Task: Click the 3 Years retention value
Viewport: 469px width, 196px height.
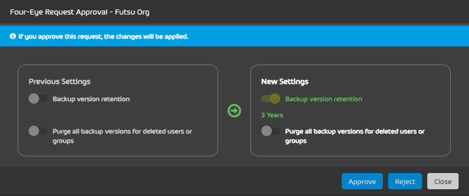Action: [x=272, y=115]
